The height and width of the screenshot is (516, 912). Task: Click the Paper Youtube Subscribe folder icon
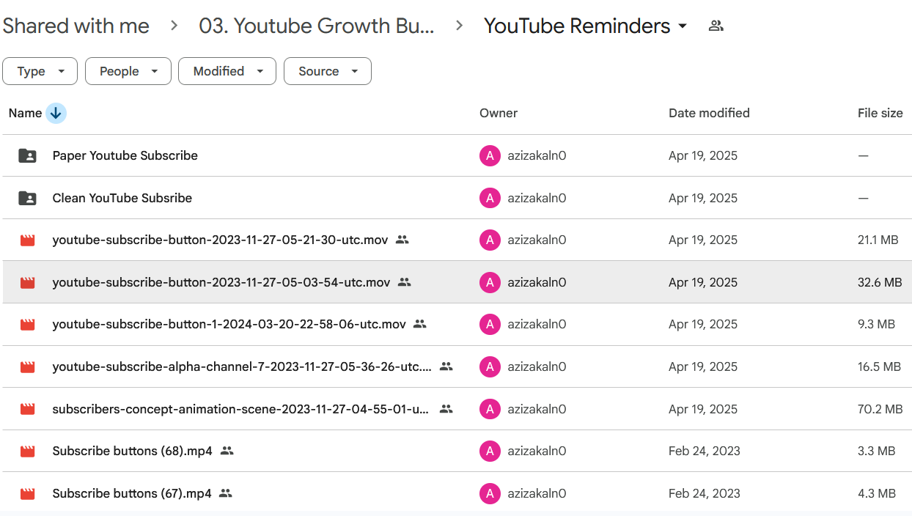27,155
